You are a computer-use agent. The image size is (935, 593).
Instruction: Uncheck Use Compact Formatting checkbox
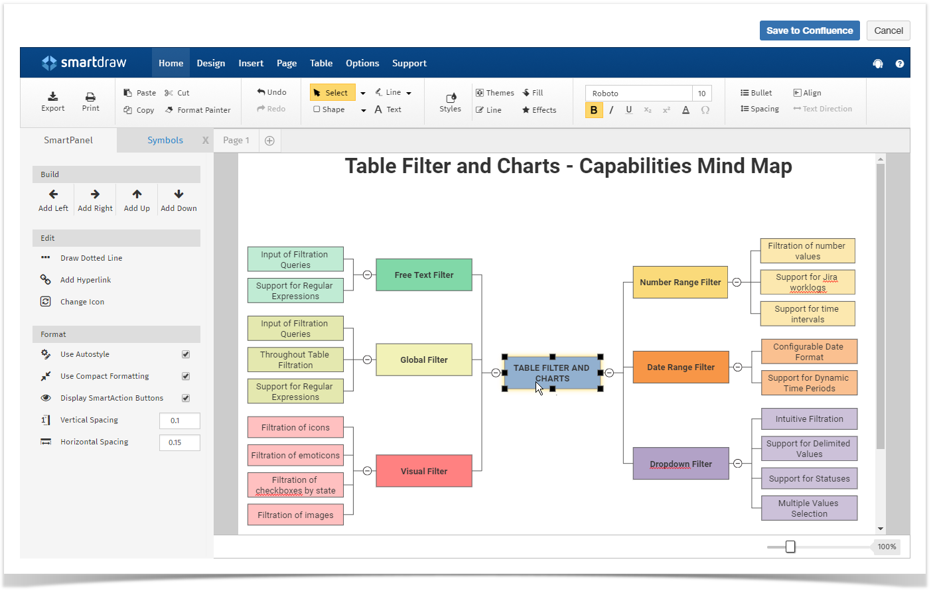[x=186, y=376]
